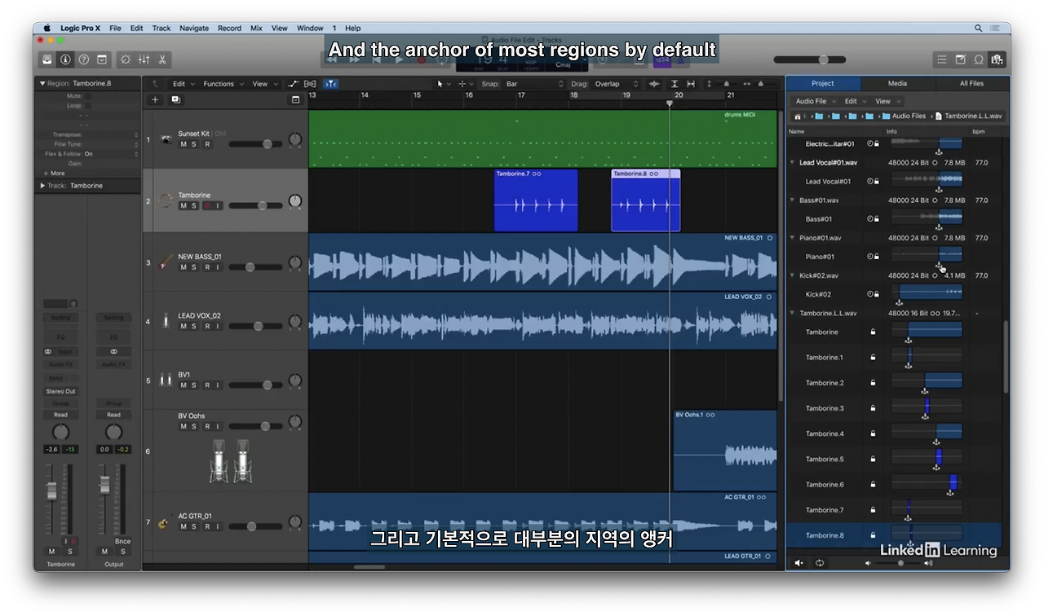
Task: Toggle record enable on Tamborine track
Action: [206, 206]
